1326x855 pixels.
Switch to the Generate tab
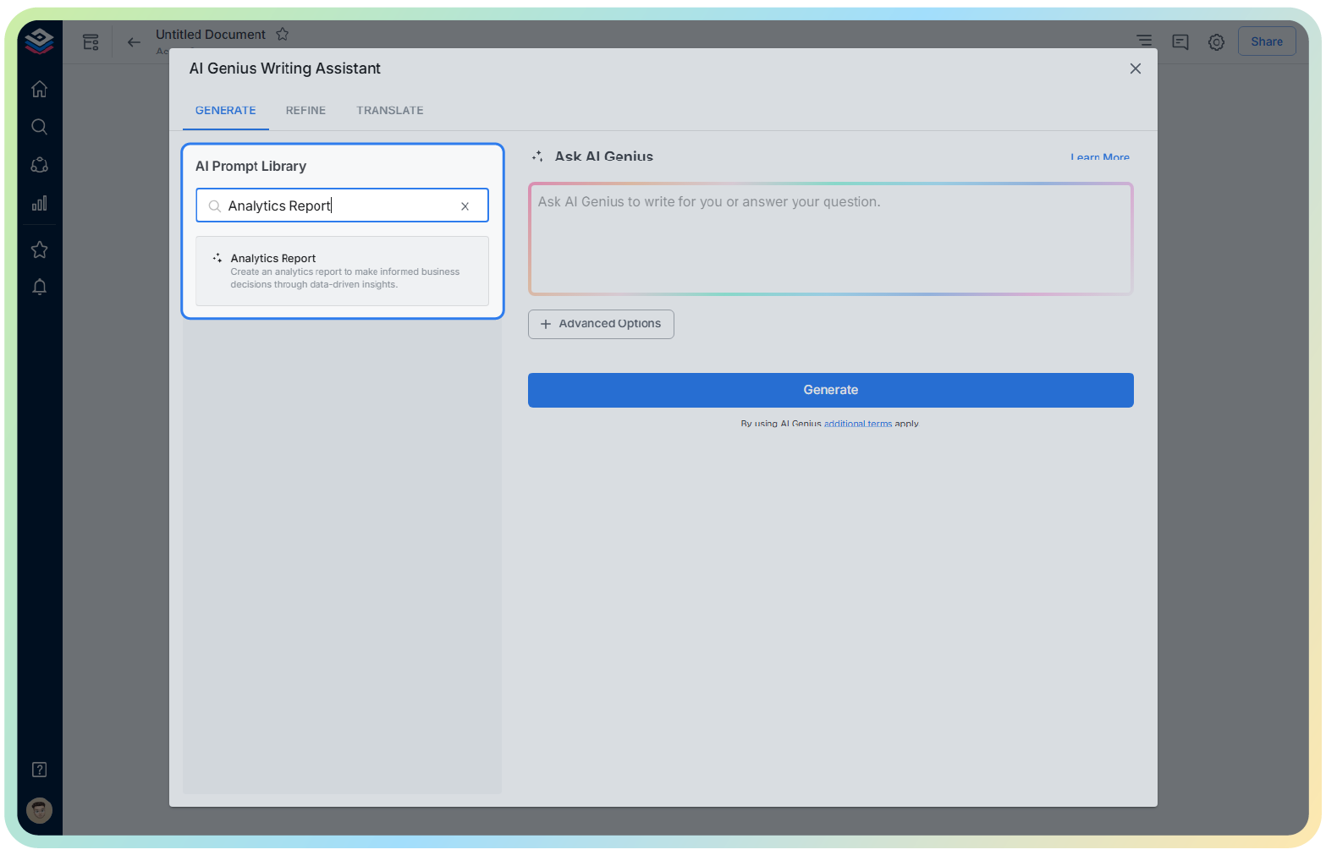pyautogui.click(x=226, y=111)
